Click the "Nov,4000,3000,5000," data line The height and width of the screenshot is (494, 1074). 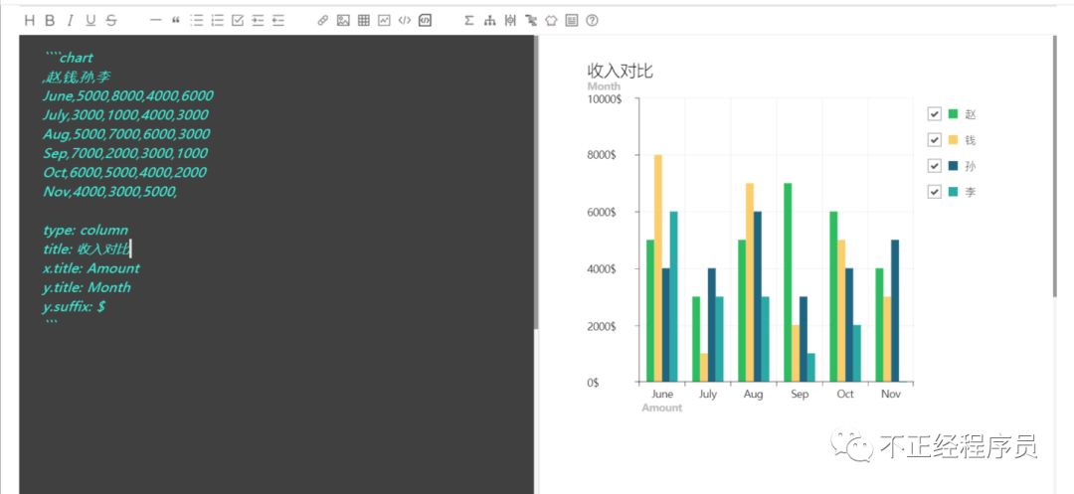(110, 192)
